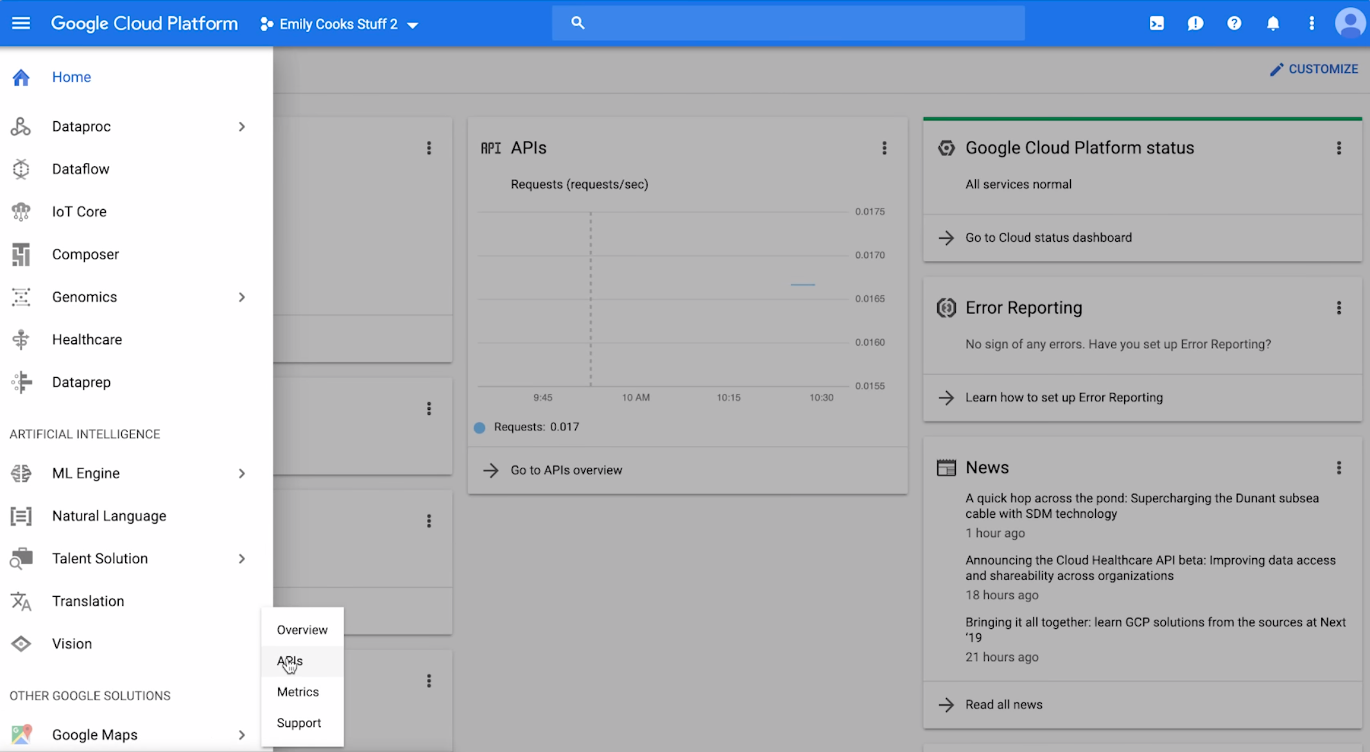Screen dimensions: 1370x752
Task: Open the help question mark icon
Action: tap(1233, 24)
